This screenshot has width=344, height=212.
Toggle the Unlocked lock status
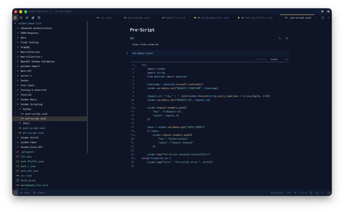click(x=277, y=193)
